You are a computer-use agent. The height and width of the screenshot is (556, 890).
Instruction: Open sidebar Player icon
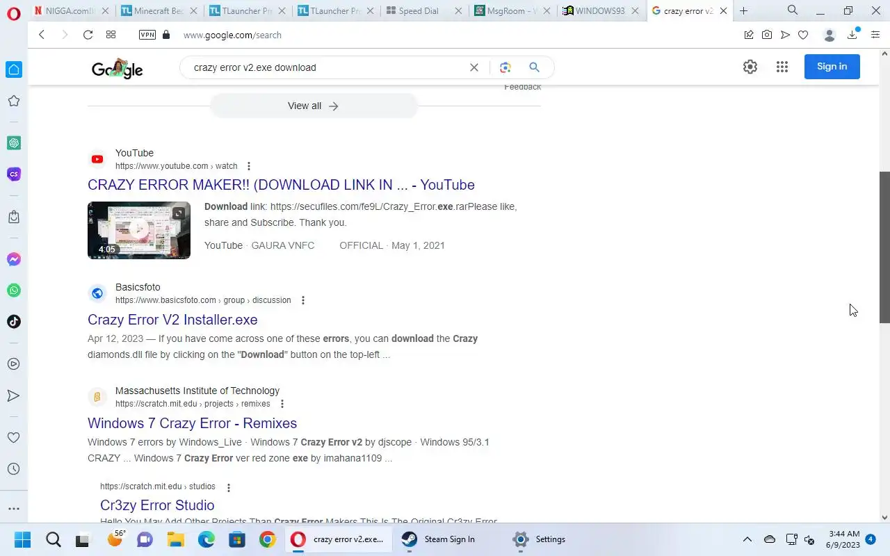point(14,364)
